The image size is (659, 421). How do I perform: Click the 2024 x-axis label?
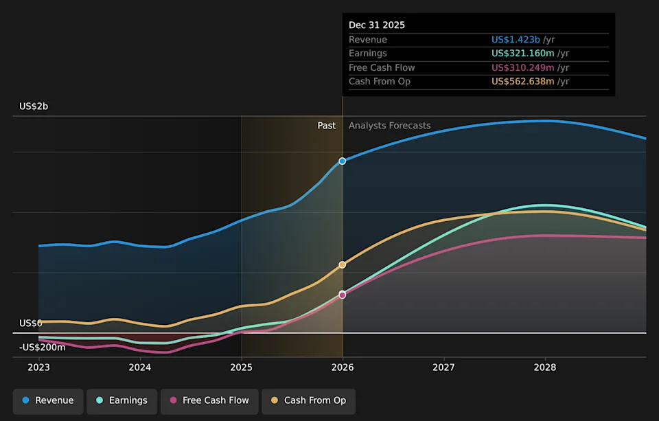(140, 367)
